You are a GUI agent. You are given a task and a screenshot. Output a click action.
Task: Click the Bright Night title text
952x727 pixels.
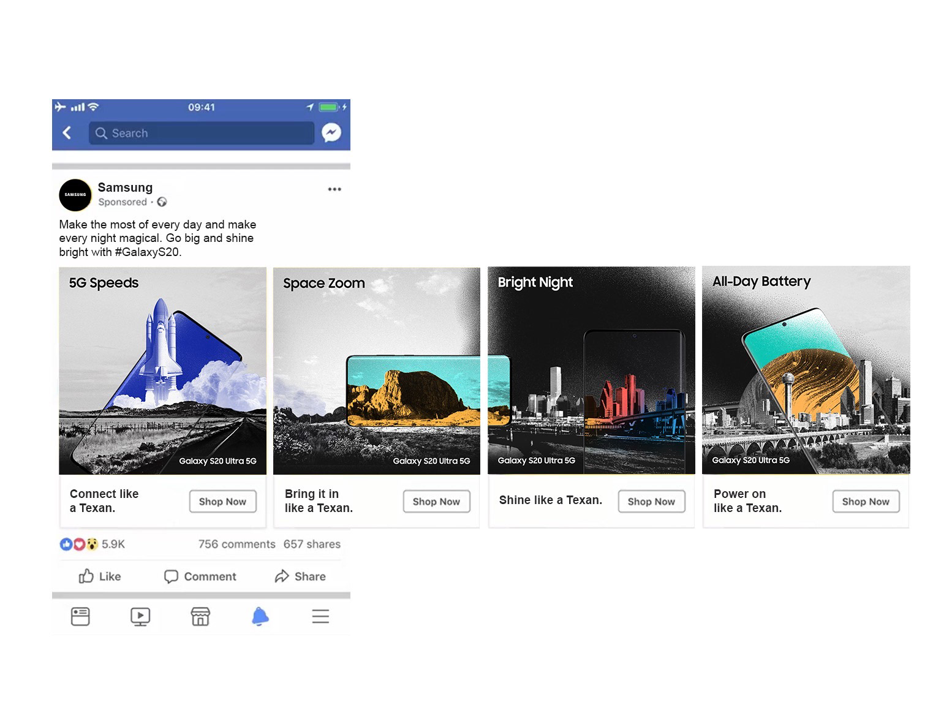[x=535, y=282]
